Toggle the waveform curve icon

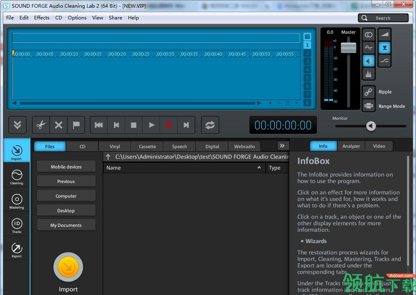click(368, 48)
